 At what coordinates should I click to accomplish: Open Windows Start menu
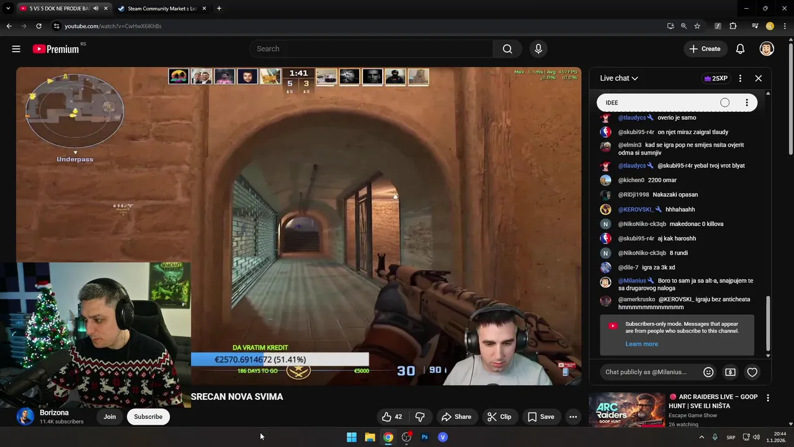coord(352,437)
